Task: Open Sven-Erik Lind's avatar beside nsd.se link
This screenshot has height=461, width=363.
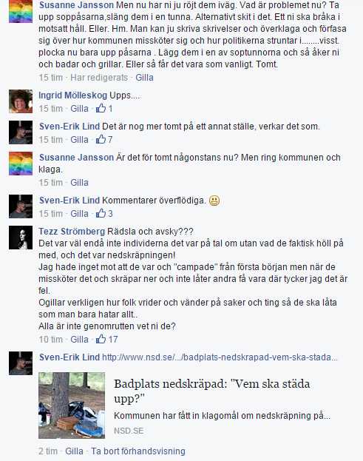Action: click(x=21, y=363)
